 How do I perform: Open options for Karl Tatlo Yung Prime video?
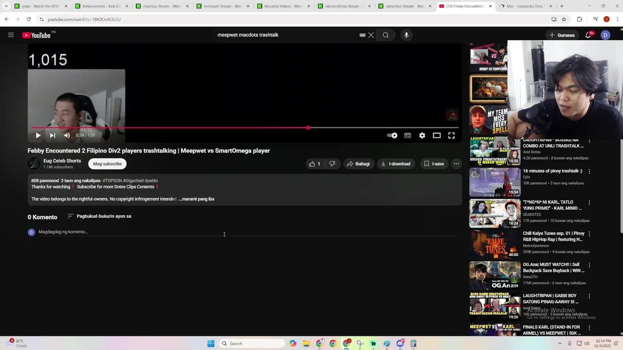click(589, 203)
